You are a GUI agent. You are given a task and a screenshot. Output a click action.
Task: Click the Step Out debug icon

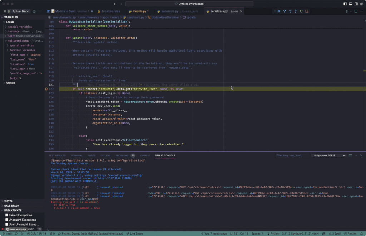pos(296,11)
